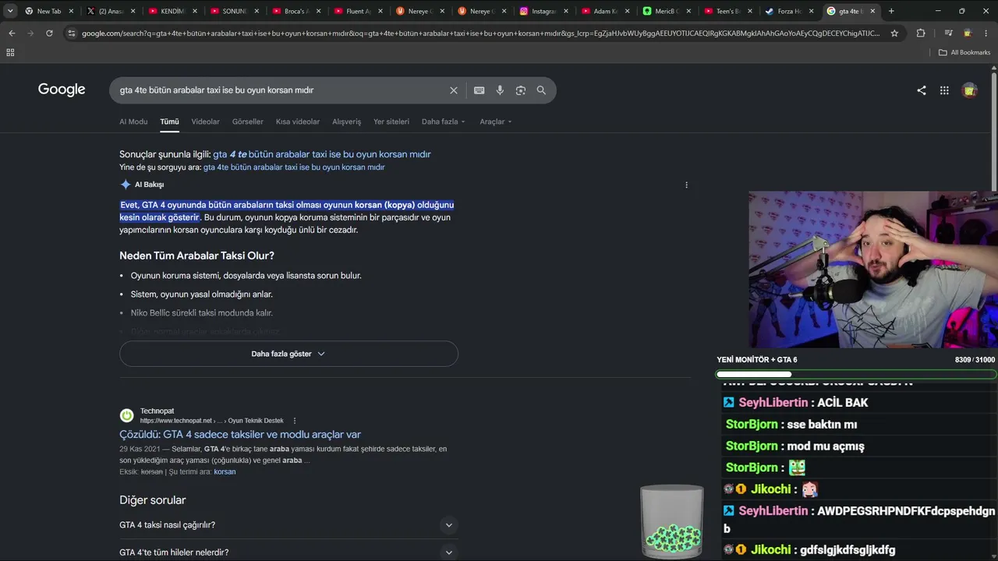Open Technopat result three-dot options
This screenshot has width=998, height=561.
(295, 421)
